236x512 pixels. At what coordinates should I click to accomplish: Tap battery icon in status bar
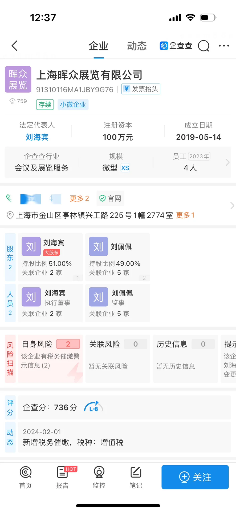[x=208, y=18]
